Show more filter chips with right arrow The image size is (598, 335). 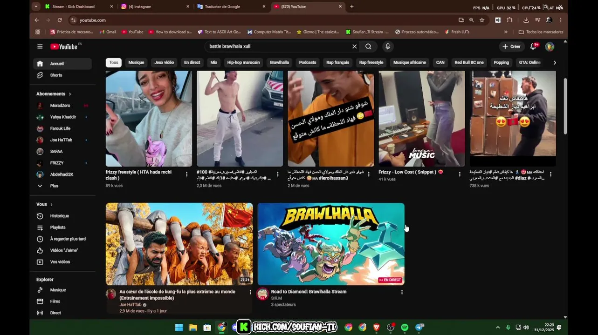tap(555, 62)
